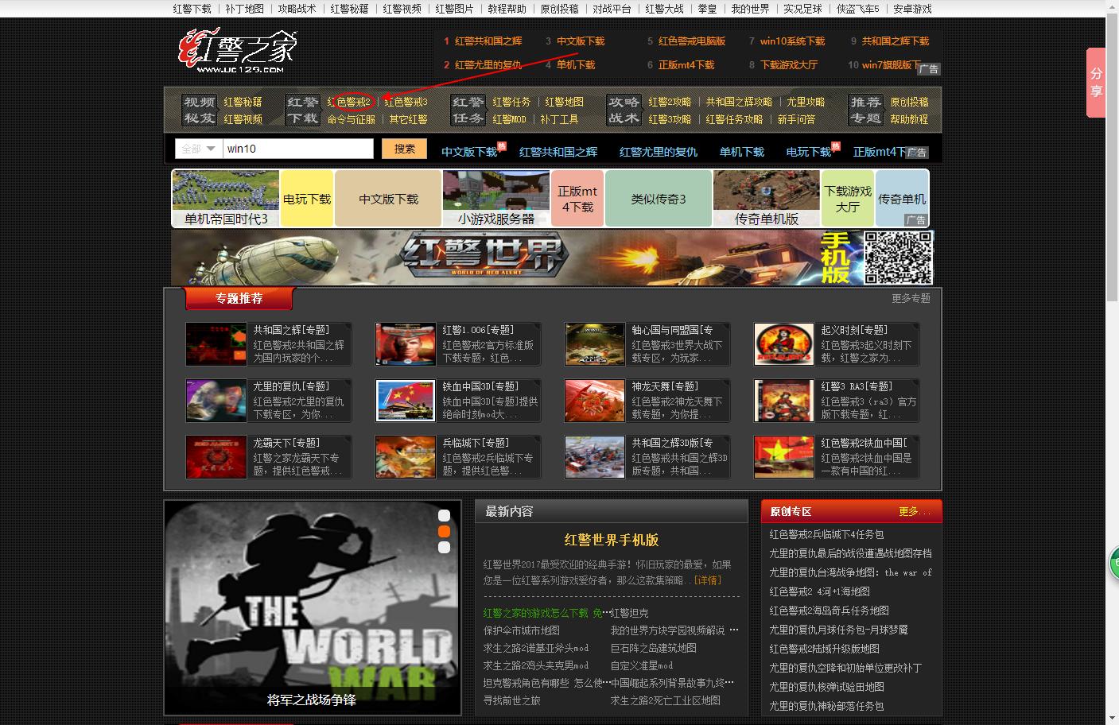
Task: Open the 龙霸天下[专题] thumbnail
Action: click(x=216, y=457)
